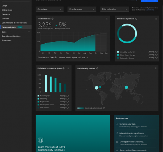Screen dimensions: 163x152
Task: Click the 3,256 total emissions value
Action: coord(45,25)
